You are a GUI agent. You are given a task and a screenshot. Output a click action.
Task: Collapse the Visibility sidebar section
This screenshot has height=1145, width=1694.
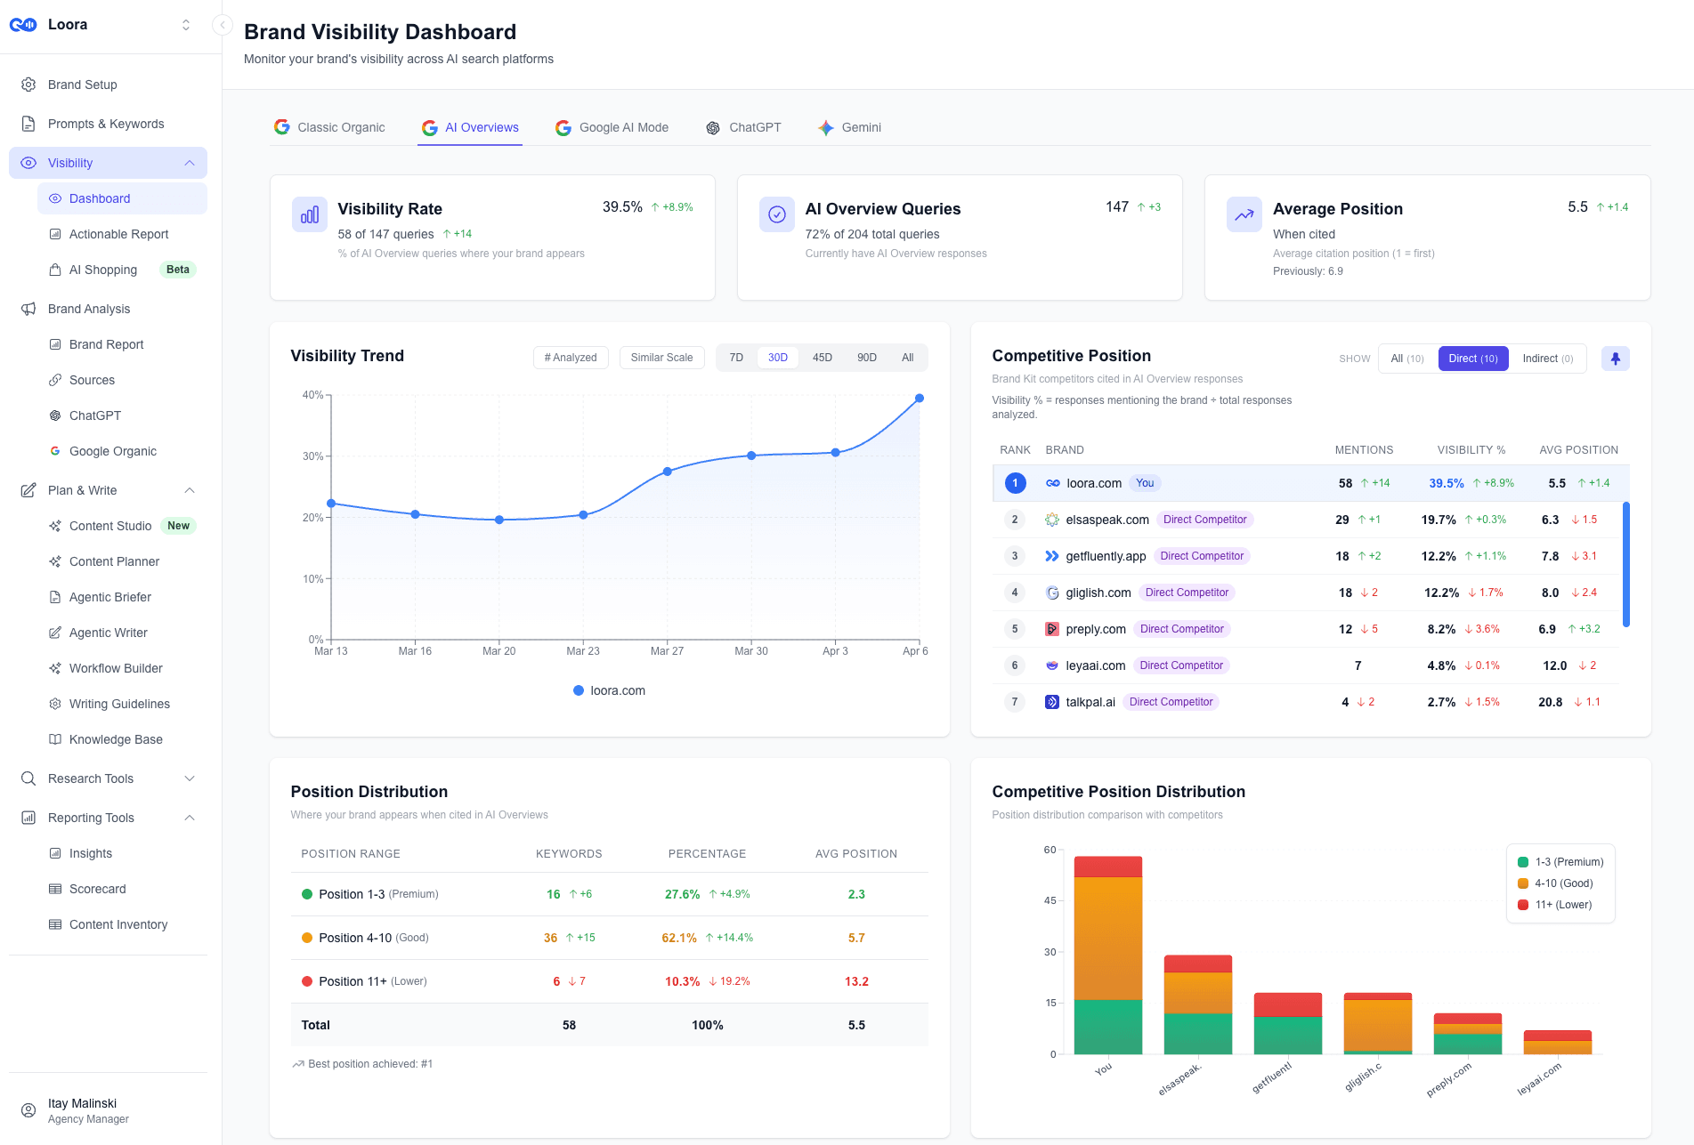point(188,163)
